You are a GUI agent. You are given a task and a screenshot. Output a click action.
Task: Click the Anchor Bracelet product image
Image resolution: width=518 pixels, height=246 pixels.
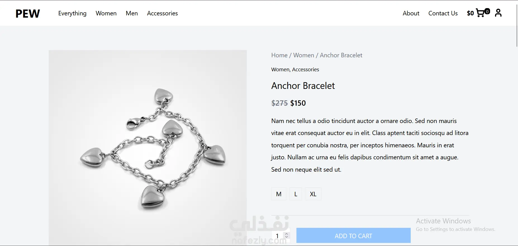coord(148,148)
